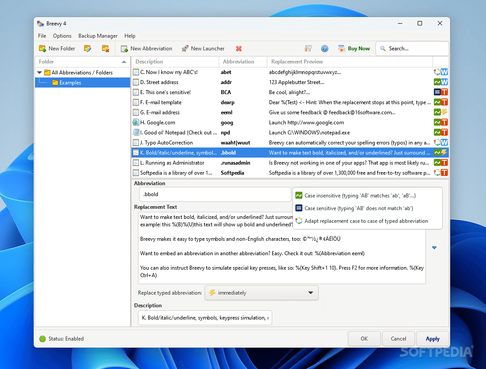Click the Abbreviation field containing .bbold
Viewport: 486px width, 369px height.
click(x=215, y=194)
